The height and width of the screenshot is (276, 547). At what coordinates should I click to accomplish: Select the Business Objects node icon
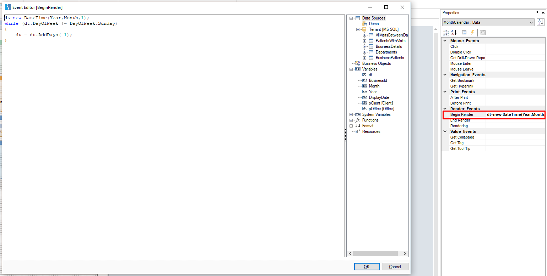(x=358, y=63)
